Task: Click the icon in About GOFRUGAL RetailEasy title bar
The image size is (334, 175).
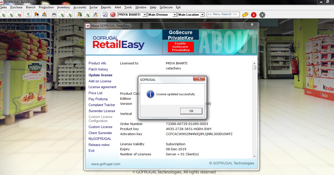Action: coord(88,26)
